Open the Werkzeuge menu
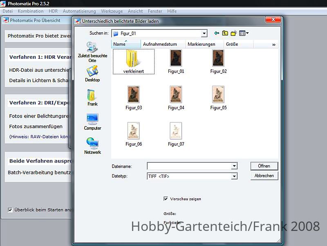The width and height of the screenshot is (327, 246). click(x=112, y=11)
